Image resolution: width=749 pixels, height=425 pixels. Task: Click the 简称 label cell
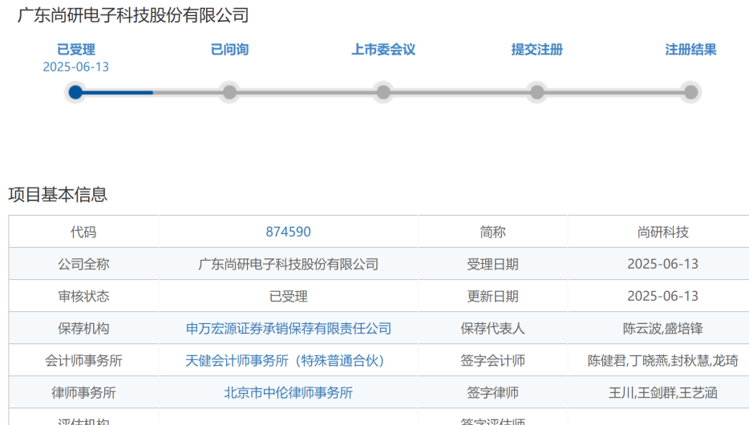click(492, 232)
